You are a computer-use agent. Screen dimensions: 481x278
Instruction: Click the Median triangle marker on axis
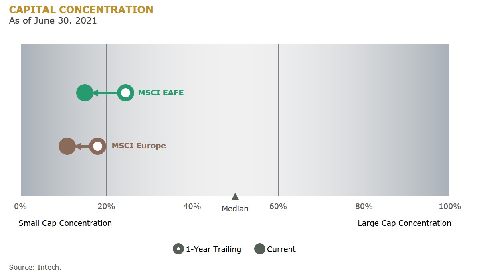point(235,197)
